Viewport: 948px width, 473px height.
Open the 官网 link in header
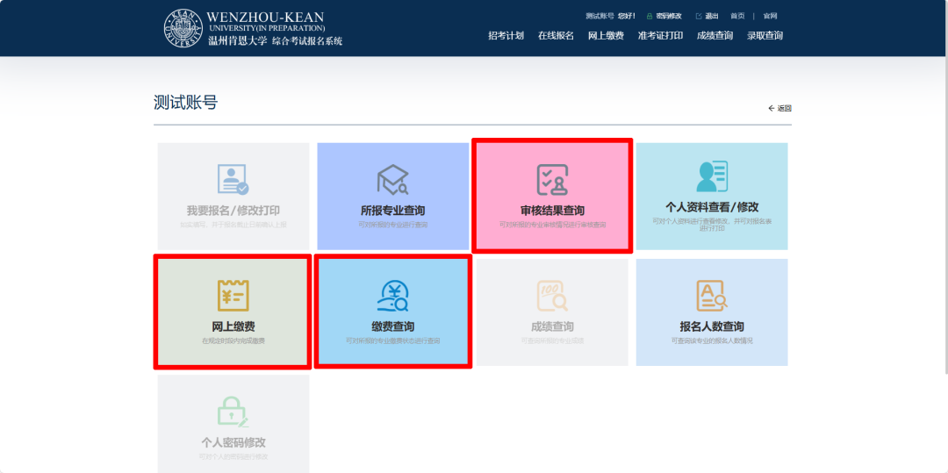770,16
